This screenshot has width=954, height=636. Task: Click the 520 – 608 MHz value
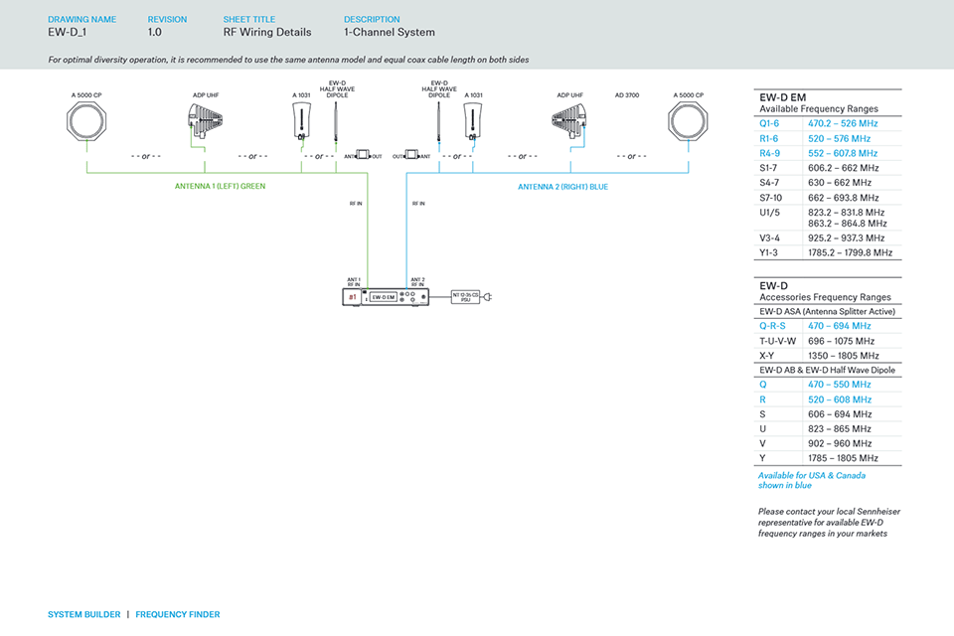point(840,399)
